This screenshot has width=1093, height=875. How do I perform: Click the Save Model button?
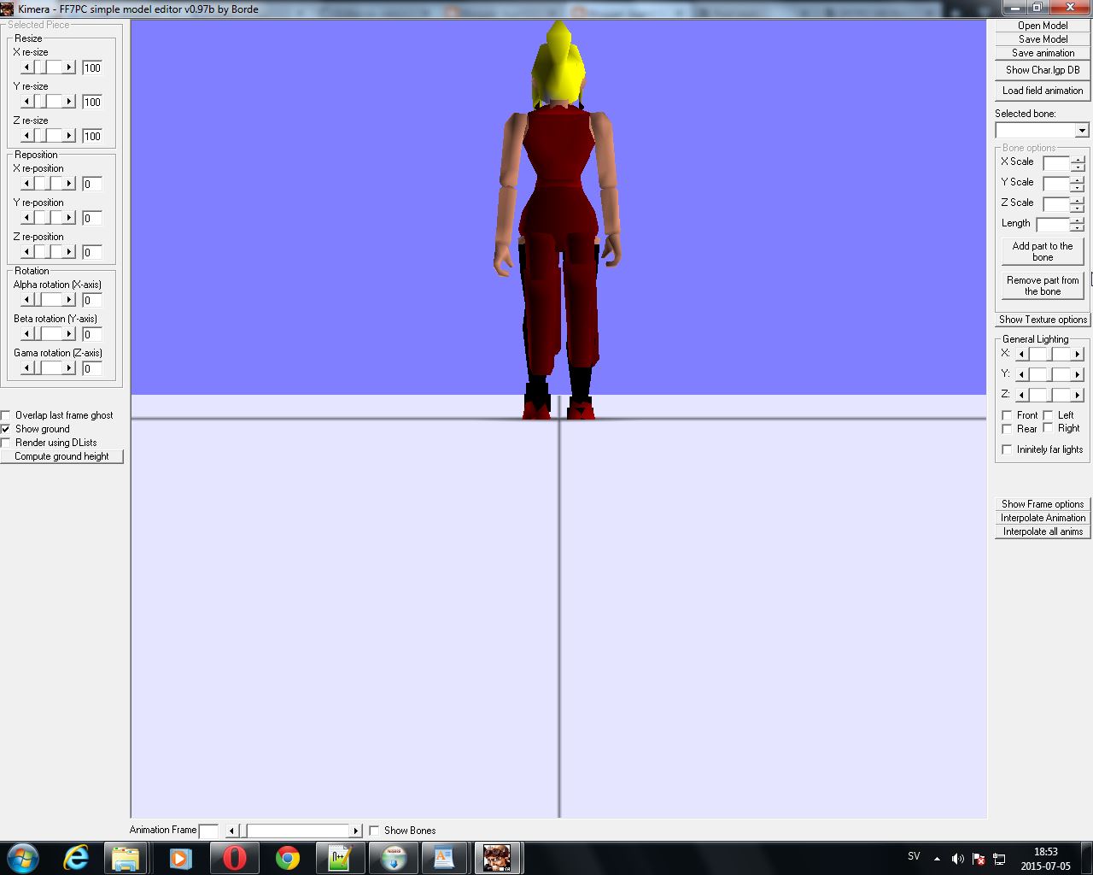(x=1043, y=39)
